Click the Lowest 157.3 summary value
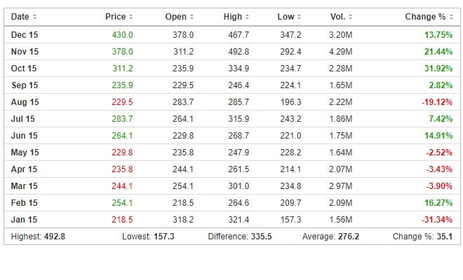The height and width of the screenshot is (280, 463). [164, 237]
